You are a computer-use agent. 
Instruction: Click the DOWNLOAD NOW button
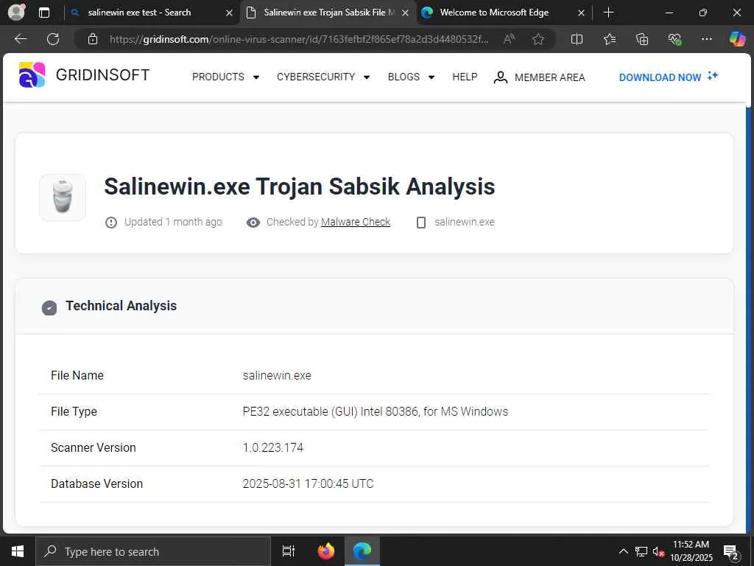pyautogui.click(x=669, y=77)
